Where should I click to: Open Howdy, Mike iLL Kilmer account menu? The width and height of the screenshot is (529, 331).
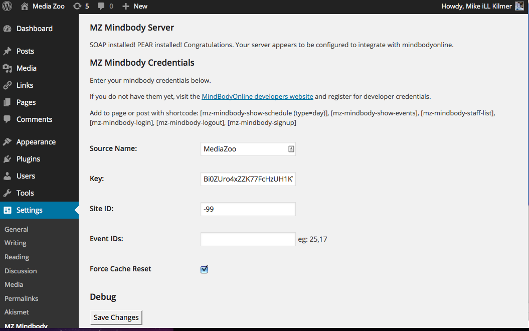[477, 7]
